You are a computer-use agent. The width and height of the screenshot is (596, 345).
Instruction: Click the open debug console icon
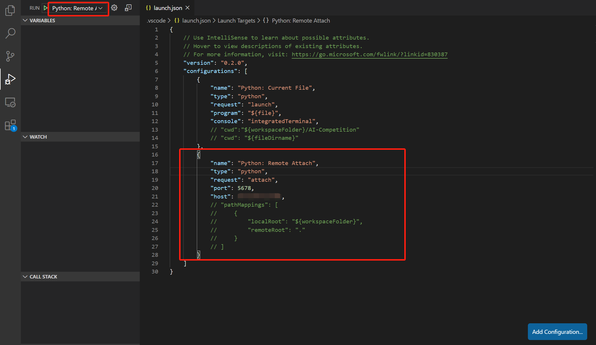[x=128, y=8]
